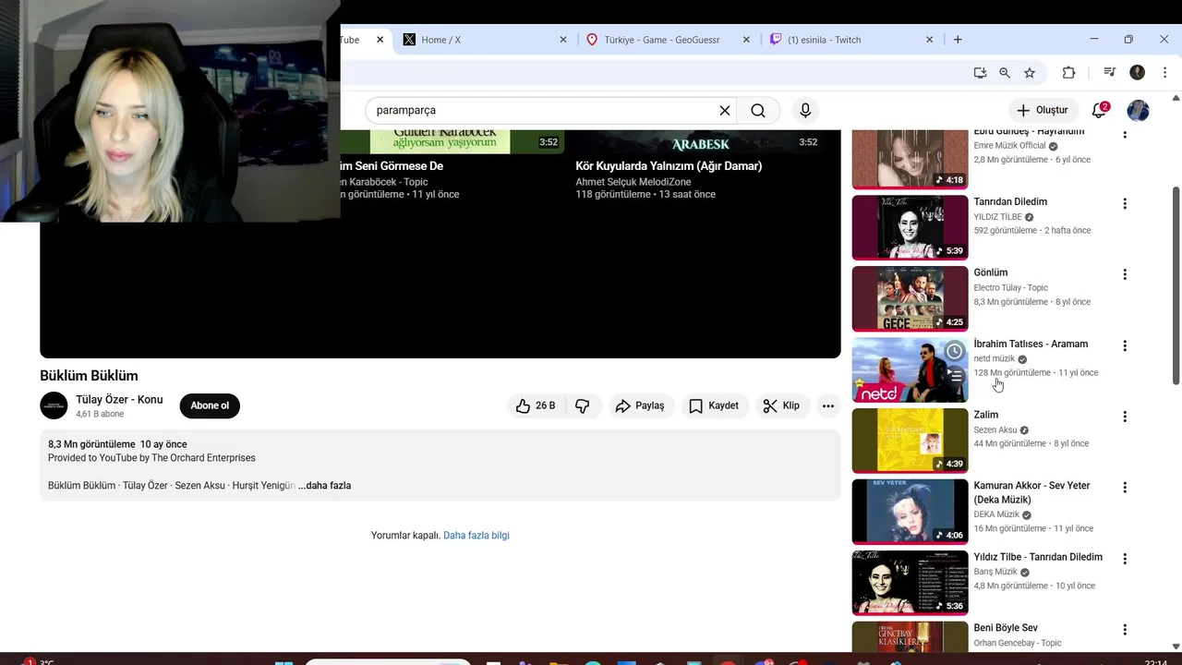Open more actions ellipsis beside Klip
Screen dimensions: 1182x665
pos(828,405)
